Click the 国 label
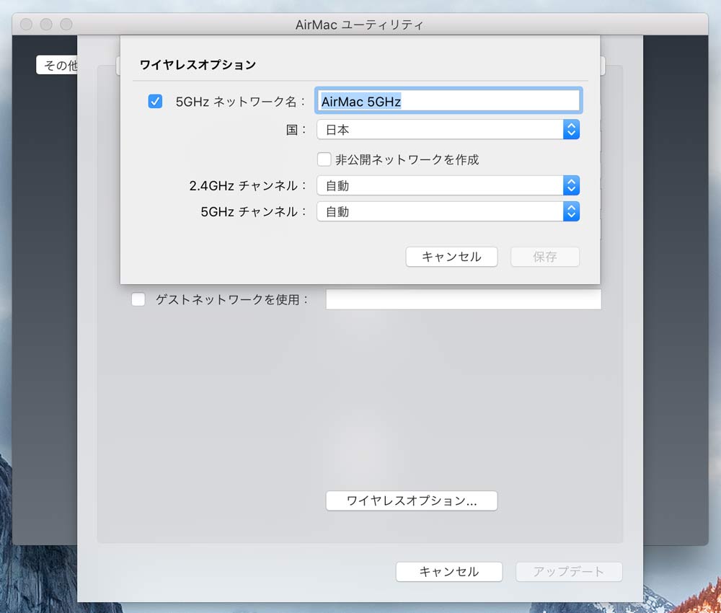Viewport: 721px width, 613px height. (295, 130)
